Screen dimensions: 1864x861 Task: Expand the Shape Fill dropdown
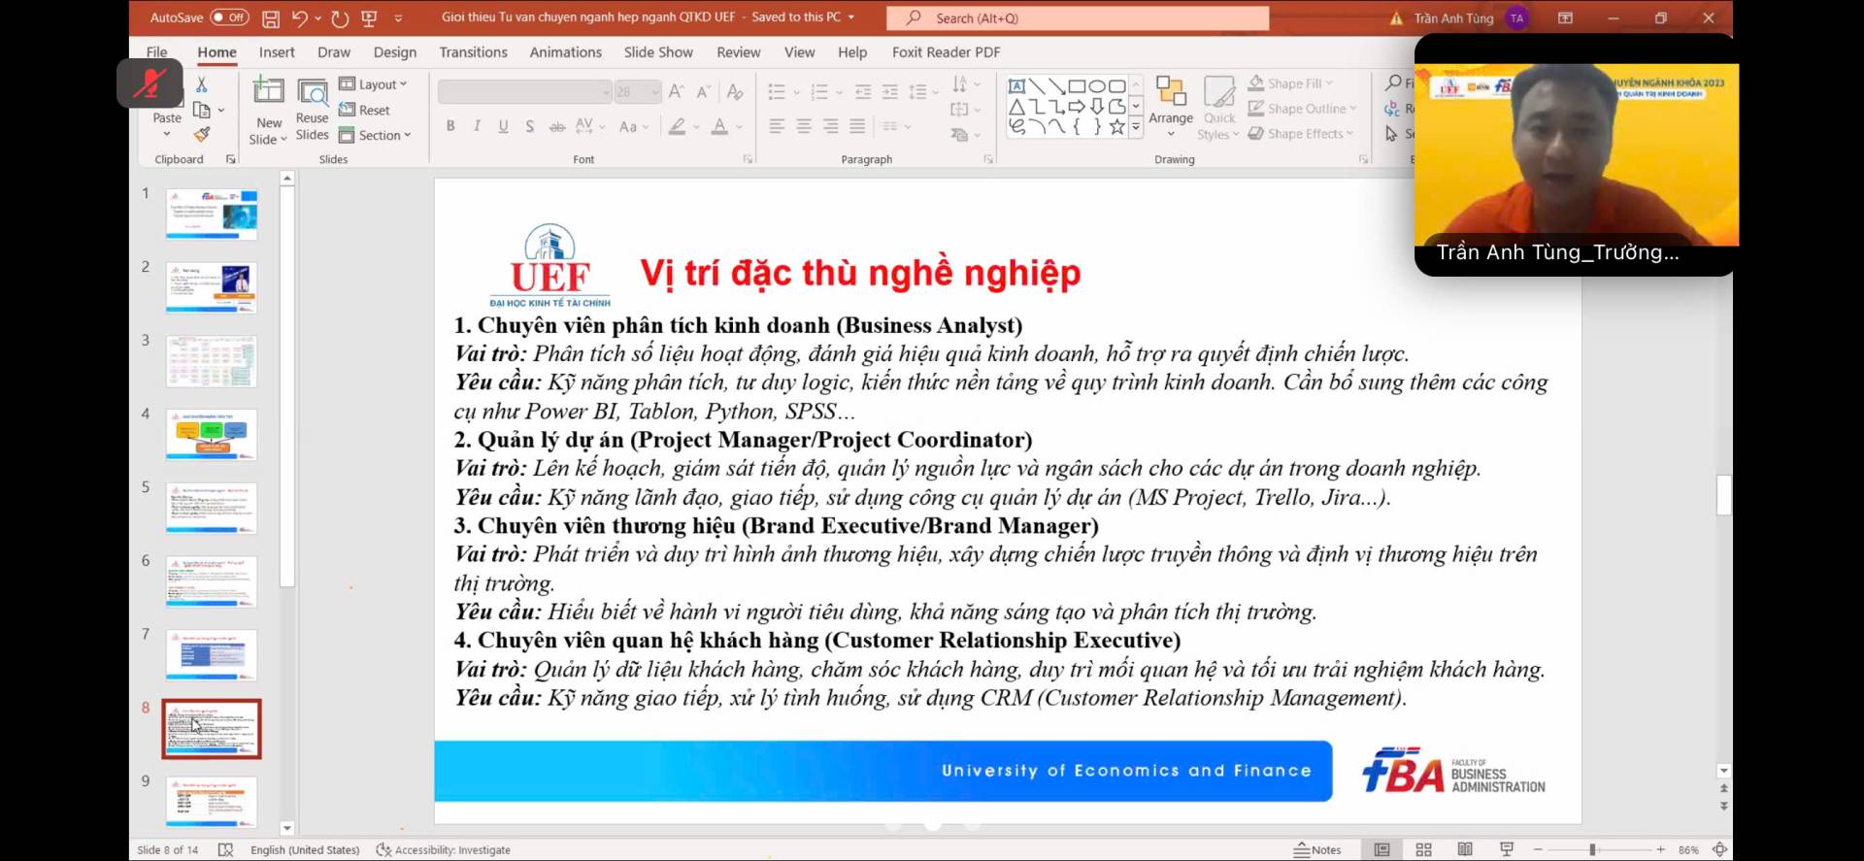click(x=1292, y=83)
